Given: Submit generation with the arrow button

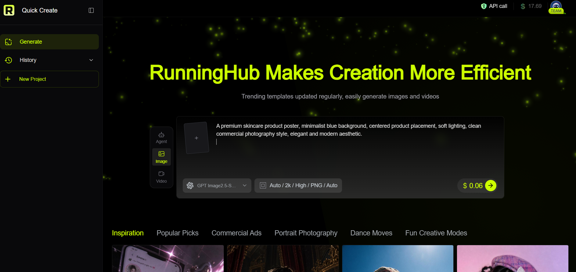Looking at the screenshot, I should pyautogui.click(x=491, y=185).
